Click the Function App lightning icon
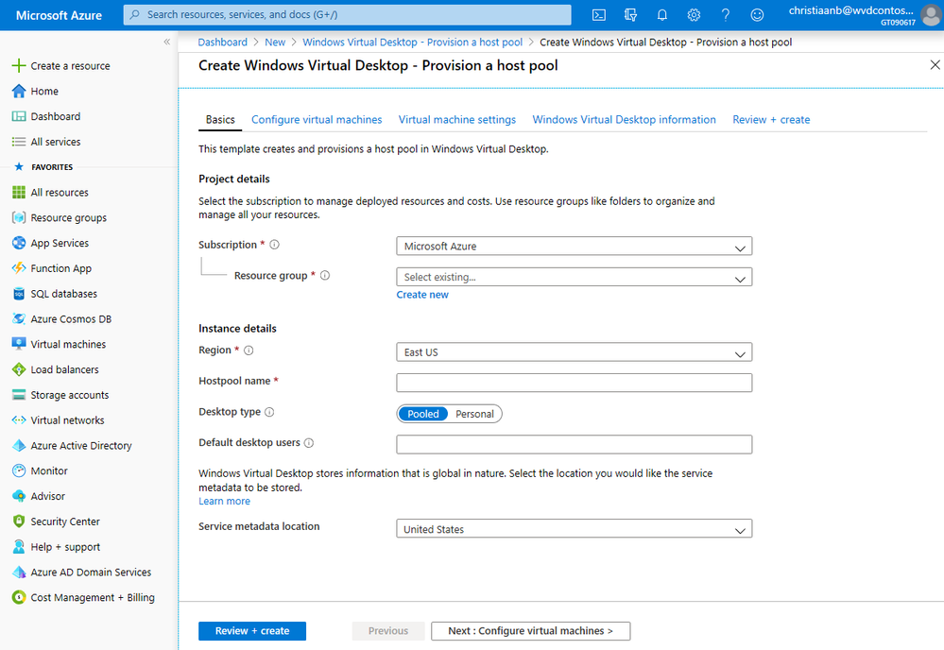The height and width of the screenshot is (650, 944). click(x=19, y=267)
